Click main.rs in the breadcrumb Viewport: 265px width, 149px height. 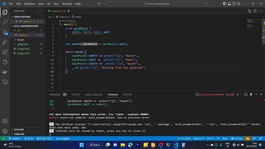click(x=64, y=17)
